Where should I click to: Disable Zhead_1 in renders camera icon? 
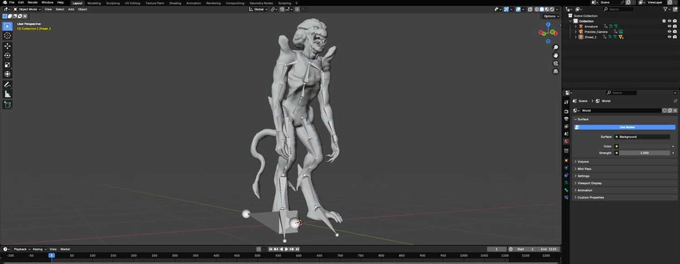point(675,37)
